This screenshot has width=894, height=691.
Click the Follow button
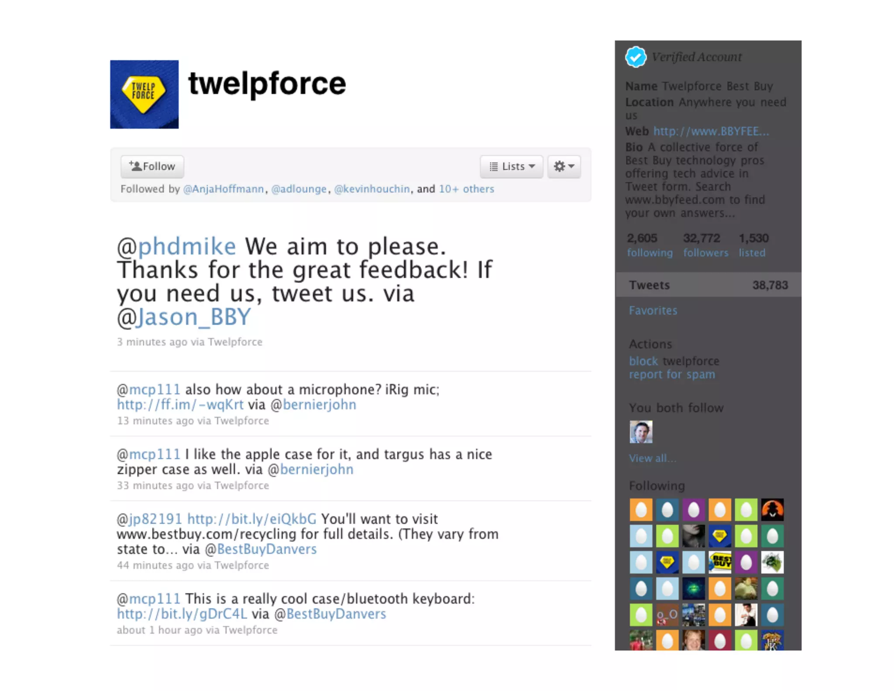point(152,166)
